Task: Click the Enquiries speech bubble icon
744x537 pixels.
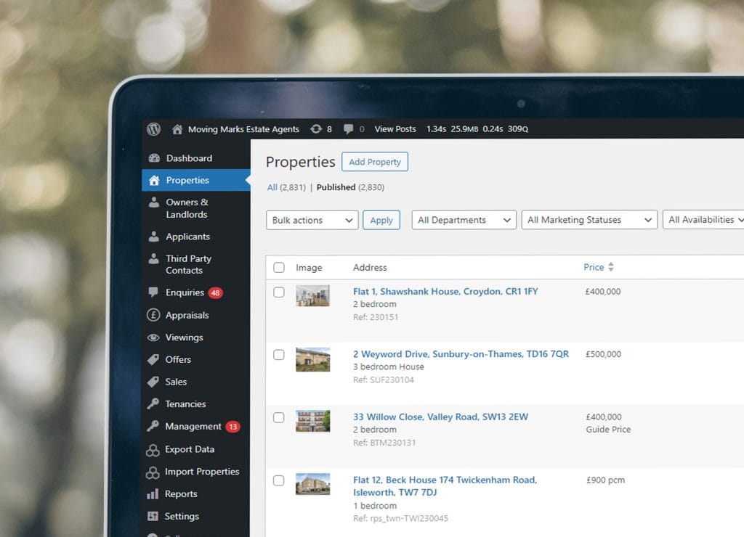Action: tap(153, 292)
